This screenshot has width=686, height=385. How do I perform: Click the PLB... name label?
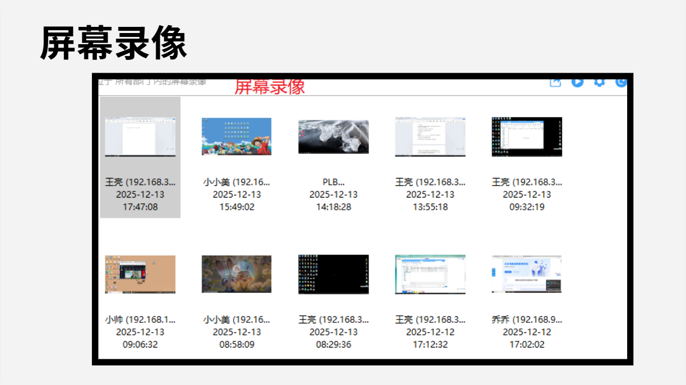pos(333,182)
